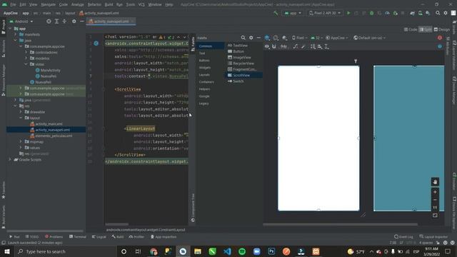
Task: Open the Default (en-us) locale dropdown
Action: point(369,38)
